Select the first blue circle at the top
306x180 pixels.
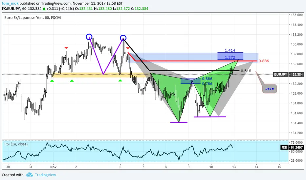89,37
